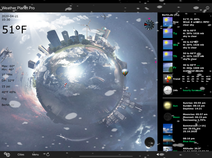This screenshot has width=212, height=158.
Task: Click the Sommerzeit clouds thumbnail
Action: point(167,128)
